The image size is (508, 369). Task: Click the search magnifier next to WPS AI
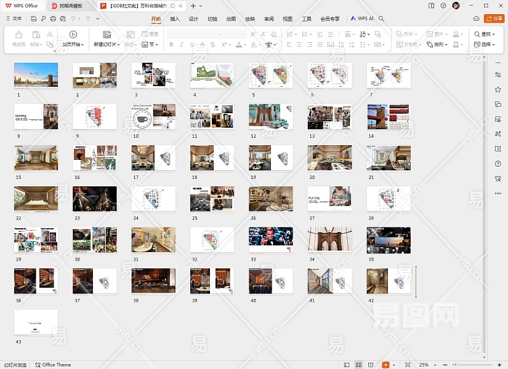click(382, 19)
